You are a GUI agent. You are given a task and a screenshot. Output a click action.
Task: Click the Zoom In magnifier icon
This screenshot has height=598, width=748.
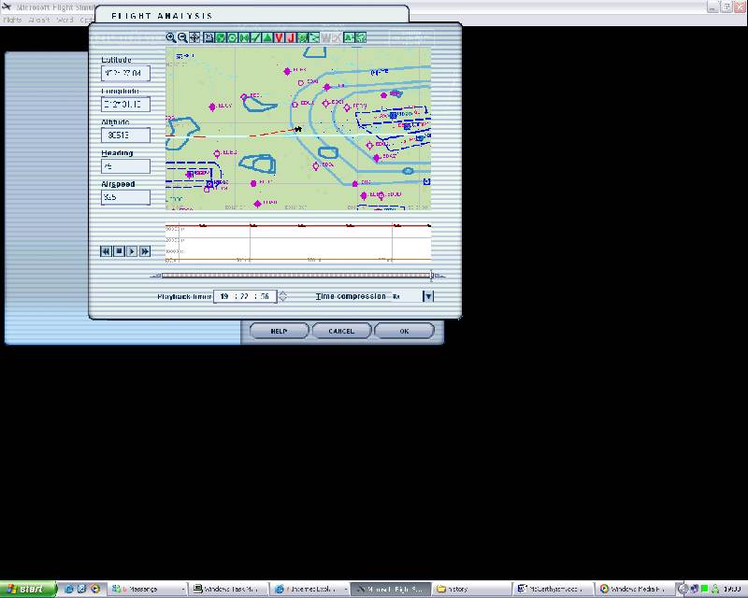pyautogui.click(x=171, y=37)
